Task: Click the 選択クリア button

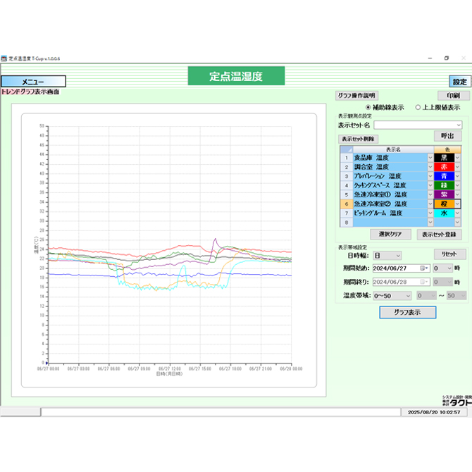Action: click(x=390, y=234)
